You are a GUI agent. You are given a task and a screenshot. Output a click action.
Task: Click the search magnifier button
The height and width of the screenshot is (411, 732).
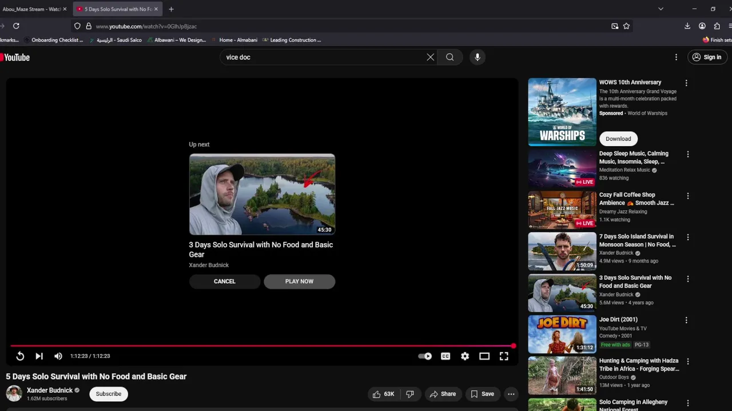click(x=450, y=57)
